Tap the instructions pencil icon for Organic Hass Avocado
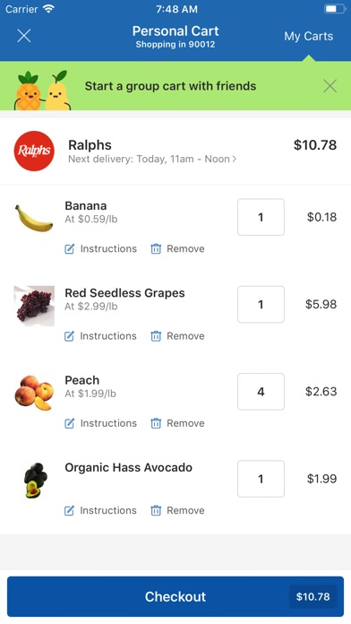The image size is (351, 624). 69,510
